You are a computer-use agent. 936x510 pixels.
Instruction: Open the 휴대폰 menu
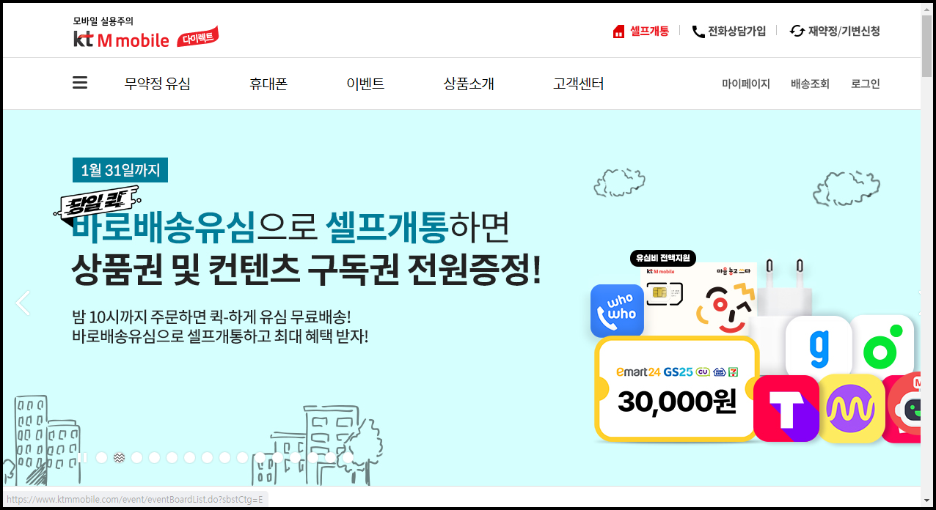tap(268, 84)
